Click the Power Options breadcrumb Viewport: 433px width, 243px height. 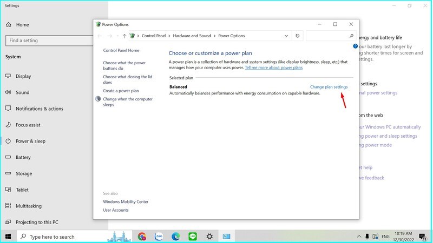coord(232,36)
